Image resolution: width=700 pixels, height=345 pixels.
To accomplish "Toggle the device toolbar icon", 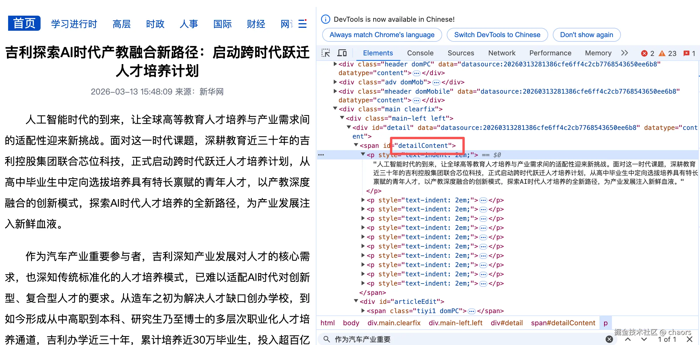I will click(342, 53).
